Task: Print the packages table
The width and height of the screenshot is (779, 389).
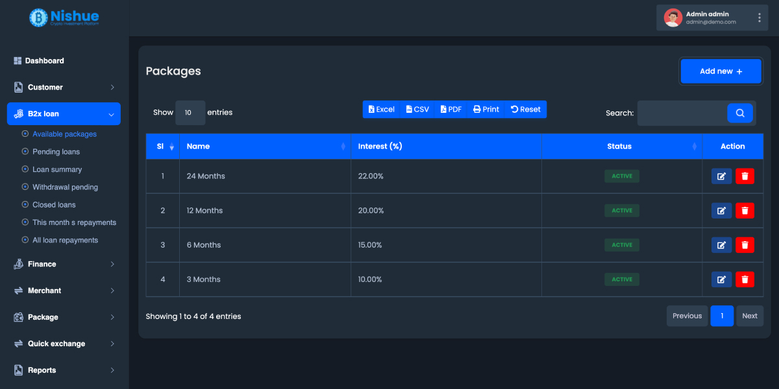Action: tap(485, 109)
